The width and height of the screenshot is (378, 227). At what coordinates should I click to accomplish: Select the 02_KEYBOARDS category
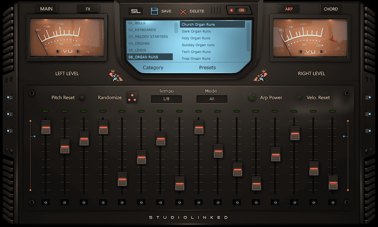(150, 30)
